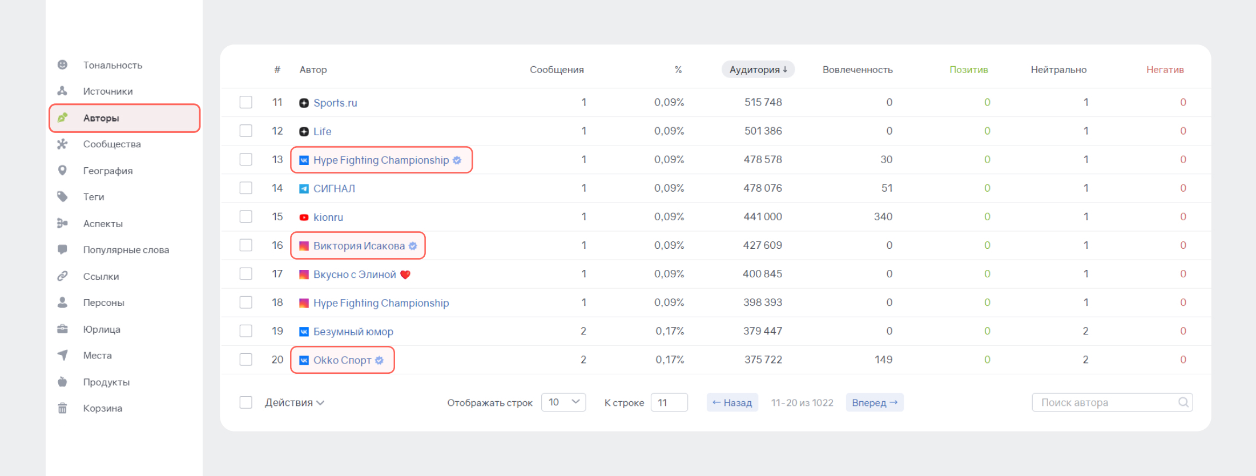Open the Действия dropdown menu

tap(295, 402)
